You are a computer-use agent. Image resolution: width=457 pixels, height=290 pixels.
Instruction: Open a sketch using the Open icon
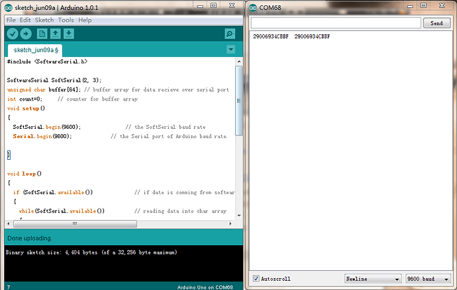coord(56,34)
